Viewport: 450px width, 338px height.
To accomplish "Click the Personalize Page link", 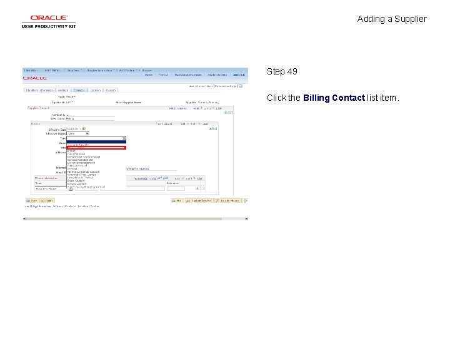I will (x=226, y=86).
